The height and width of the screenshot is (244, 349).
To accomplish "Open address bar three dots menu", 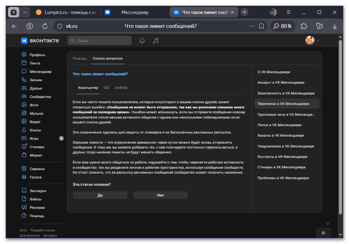I will (x=252, y=26).
